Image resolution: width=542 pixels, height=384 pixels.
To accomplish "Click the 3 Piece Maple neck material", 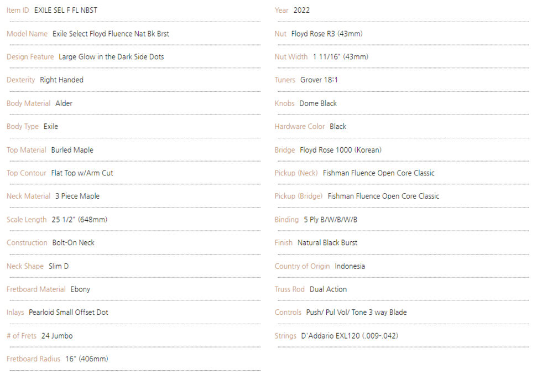I will pos(77,196).
